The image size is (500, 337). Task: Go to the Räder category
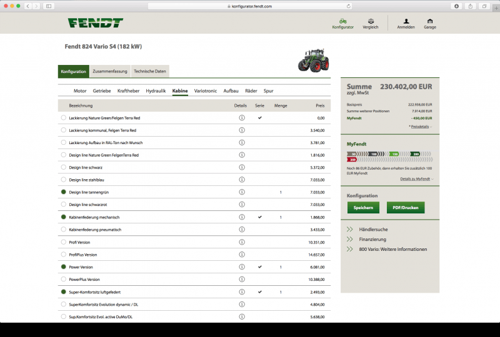(251, 90)
